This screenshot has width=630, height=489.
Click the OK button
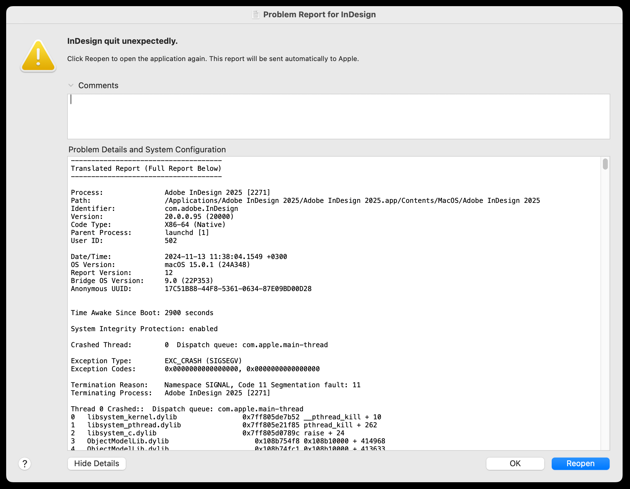515,463
